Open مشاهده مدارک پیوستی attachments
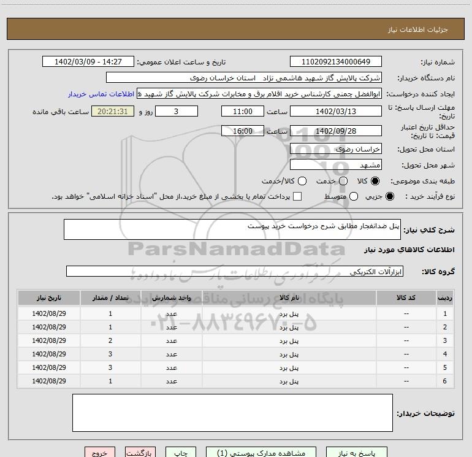 tap(264, 453)
